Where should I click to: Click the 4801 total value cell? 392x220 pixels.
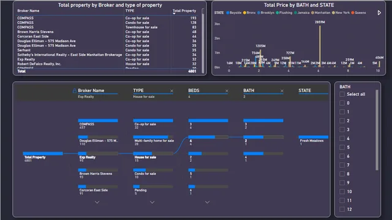[192, 71]
